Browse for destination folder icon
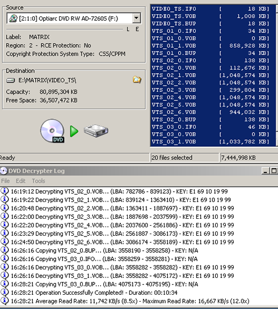Image resolution: width=278 pixels, height=309 pixels. (x=137, y=79)
